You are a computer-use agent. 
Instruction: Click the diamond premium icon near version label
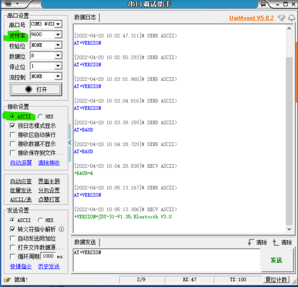coord(281,18)
